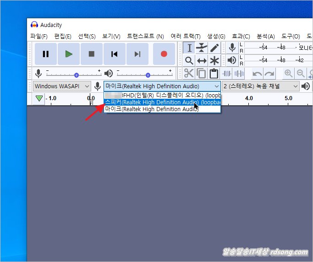Screen dimensions: 313x262
Task: Click the Paste clipboard icon
Action: (x=214, y=74)
